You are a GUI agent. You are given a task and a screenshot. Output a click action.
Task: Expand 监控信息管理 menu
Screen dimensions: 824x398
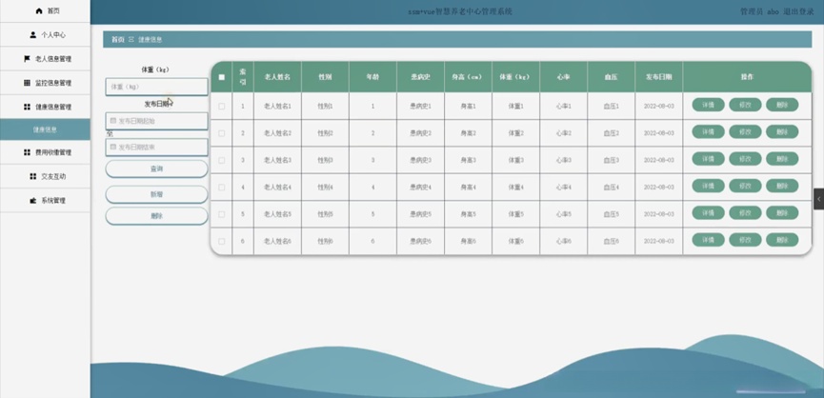45,83
